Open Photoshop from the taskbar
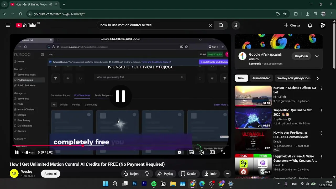Image resolution: width=336 pixels, height=189 pixels. (135, 184)
